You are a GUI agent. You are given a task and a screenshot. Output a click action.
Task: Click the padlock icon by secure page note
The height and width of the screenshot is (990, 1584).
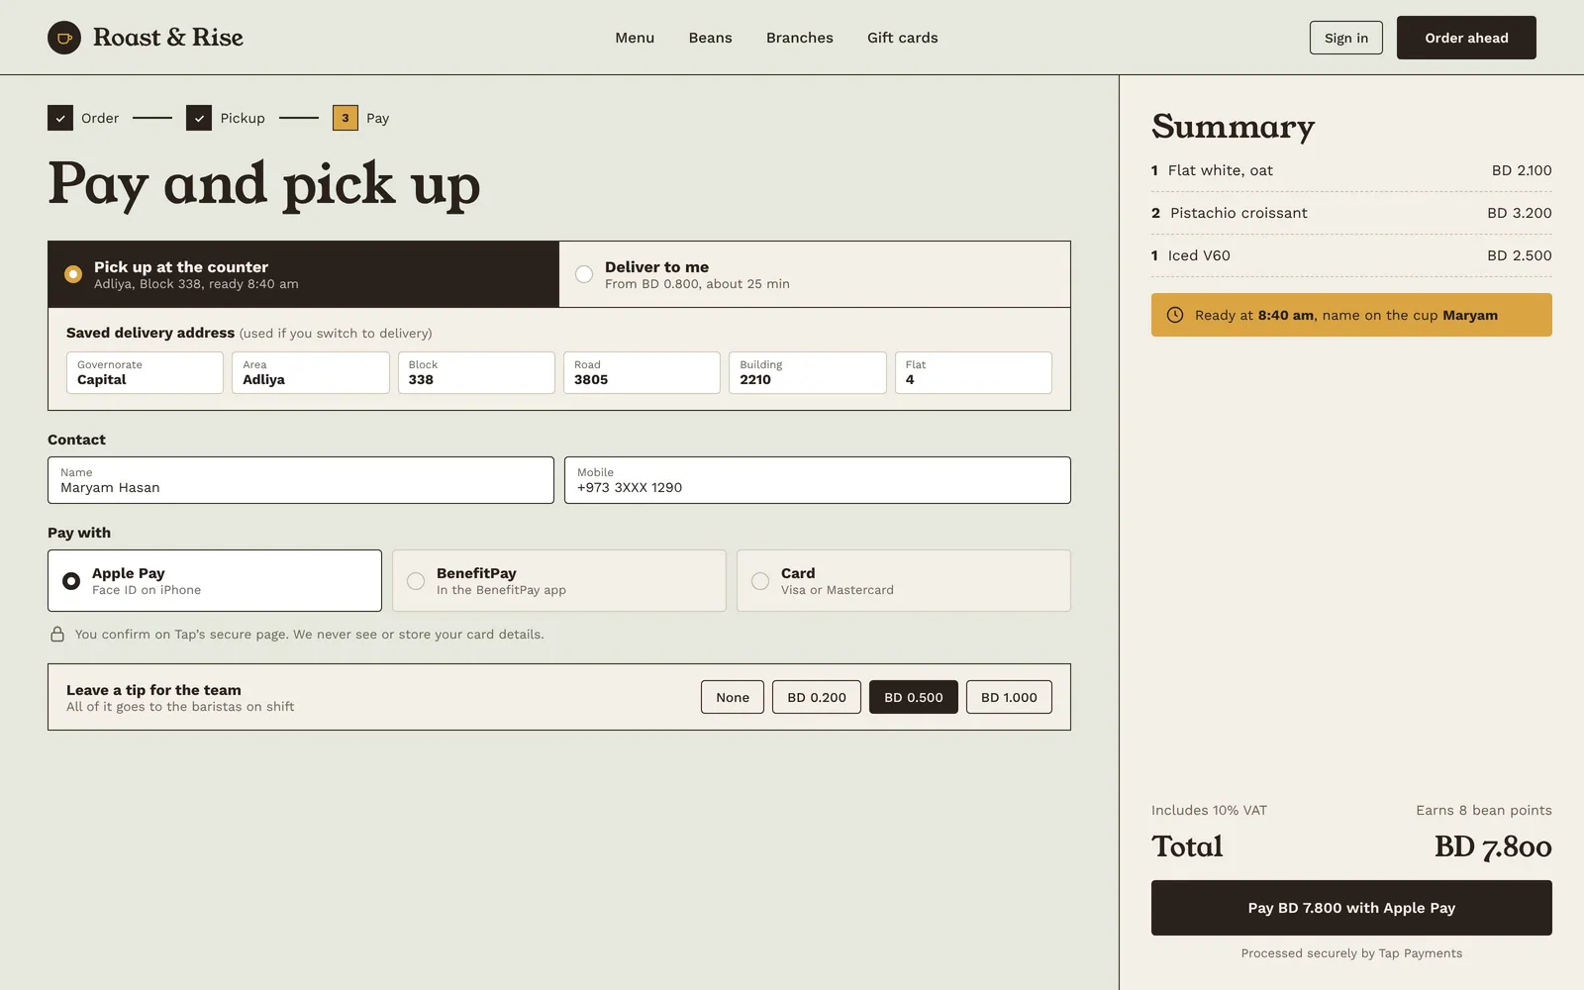click(57, 635)
